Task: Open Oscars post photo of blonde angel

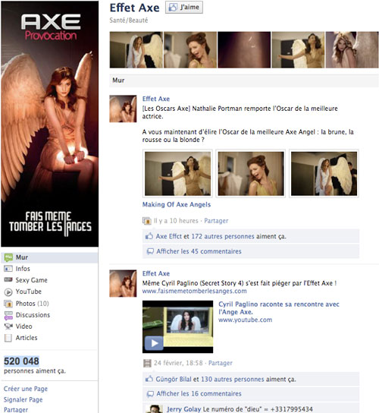Action: (324, 174)
